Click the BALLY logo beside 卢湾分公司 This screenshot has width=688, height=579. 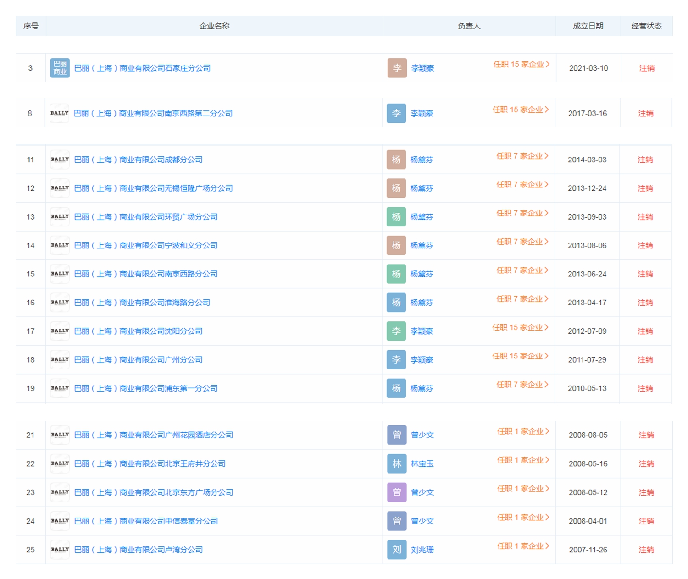coord(60,550)
